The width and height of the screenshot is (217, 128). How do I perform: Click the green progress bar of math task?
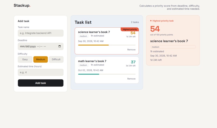89,74
